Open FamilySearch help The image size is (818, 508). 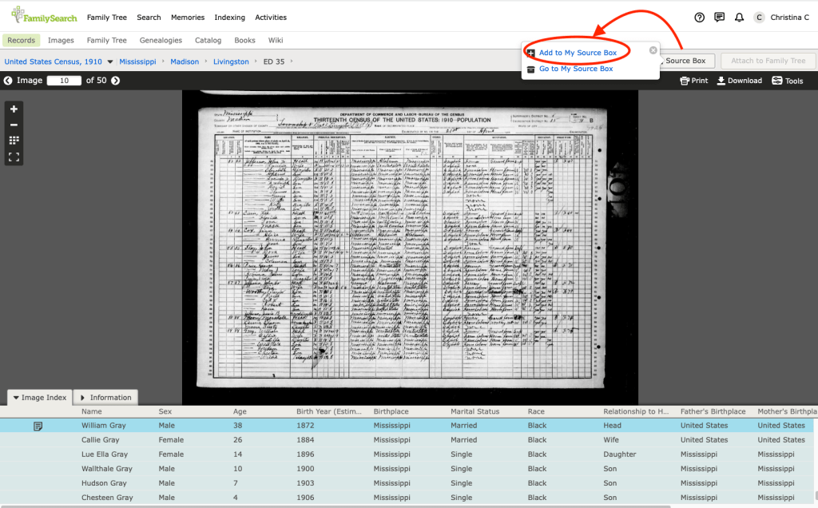tap(699, 17)
